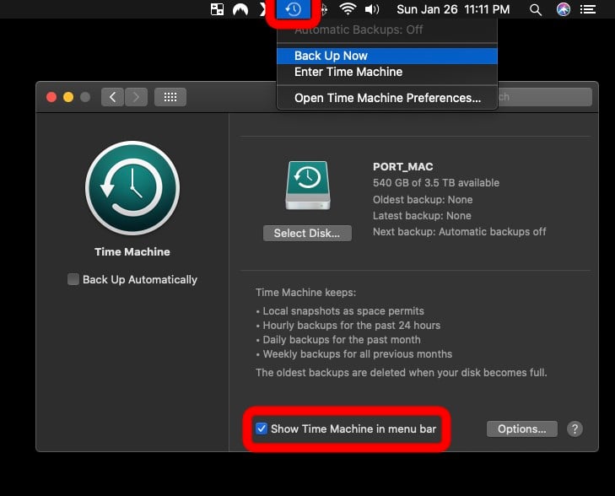Click 'Time Machine keeps:' heading
The height and width of the screenshot is (496, 615).
(x=306, y=293)
